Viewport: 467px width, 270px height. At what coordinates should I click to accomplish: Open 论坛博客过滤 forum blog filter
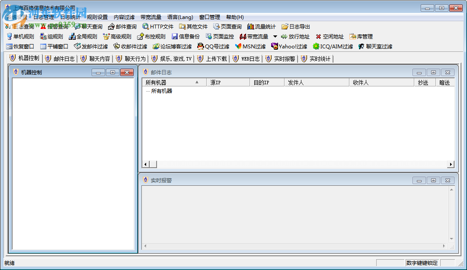coord(172,46)
